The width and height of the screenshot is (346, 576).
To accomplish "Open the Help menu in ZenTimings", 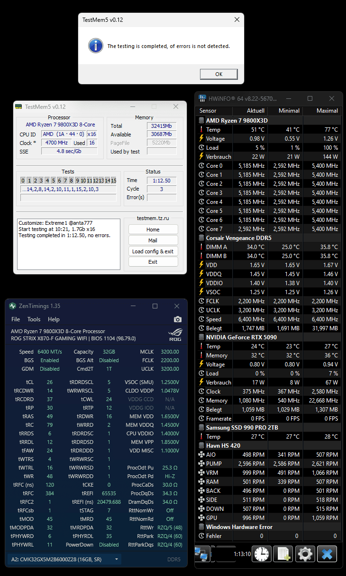I will tap(54, 319).
